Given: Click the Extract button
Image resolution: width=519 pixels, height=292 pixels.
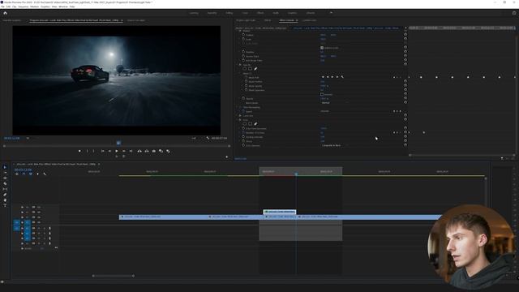Looking at the screenshot, I should [x=147, y=151].
